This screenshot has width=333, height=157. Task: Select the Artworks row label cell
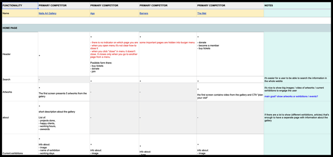coord(20,92)
